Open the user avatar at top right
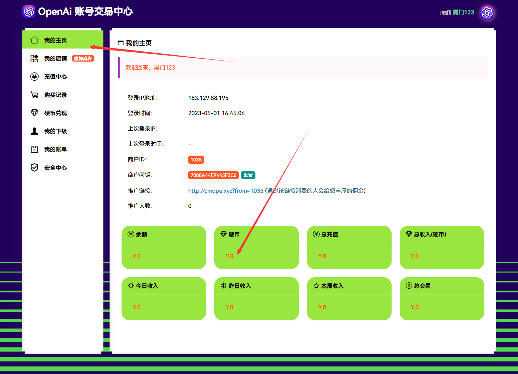 coord(487,13)
